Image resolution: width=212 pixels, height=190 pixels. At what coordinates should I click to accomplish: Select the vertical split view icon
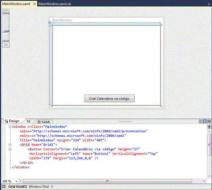click(201, 121)
